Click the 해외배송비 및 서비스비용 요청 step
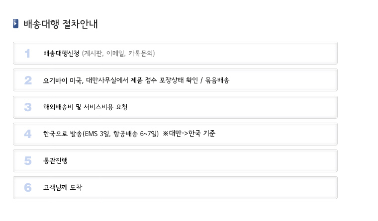The height and width of the screenshot is (221, 378). tap(86, 107)
